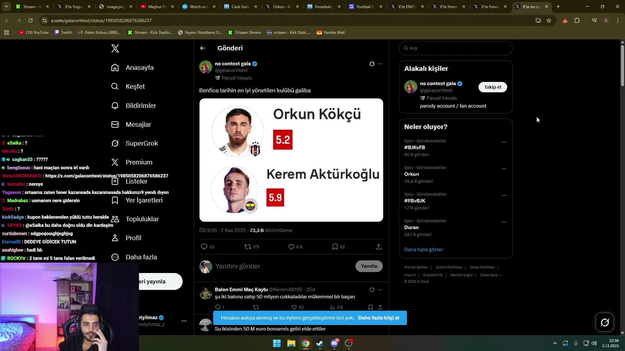Viewport: 625px width, 351px height.
Task: Click Grok icon on Balon Emmi reply
Action: pos(372,290)
